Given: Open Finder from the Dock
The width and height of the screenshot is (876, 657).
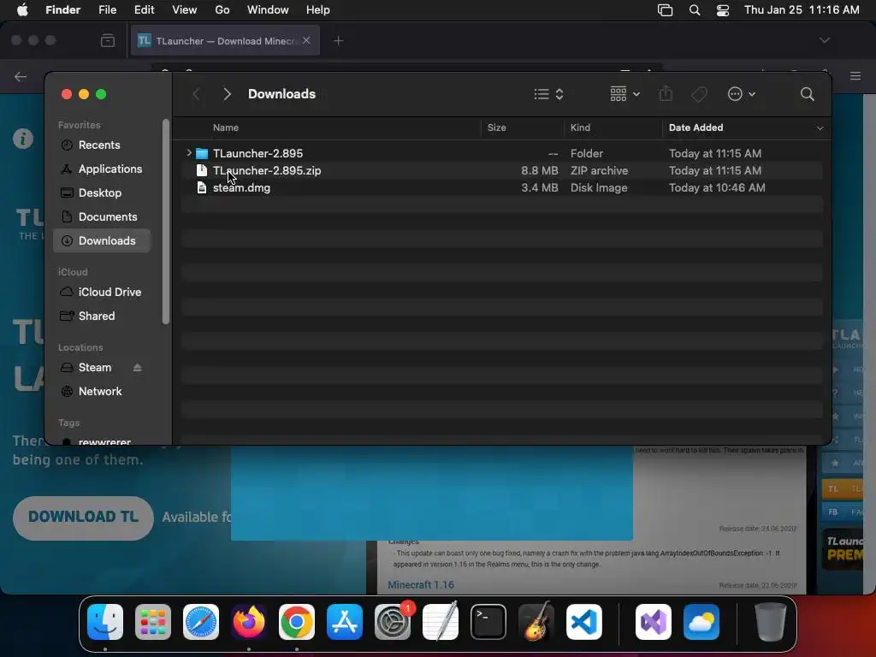Looking at the screenshot, I should coord(105,622).
